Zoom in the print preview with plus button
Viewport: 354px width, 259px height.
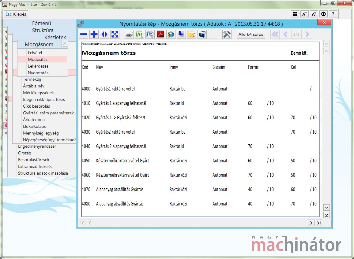[x=94, y=34]
